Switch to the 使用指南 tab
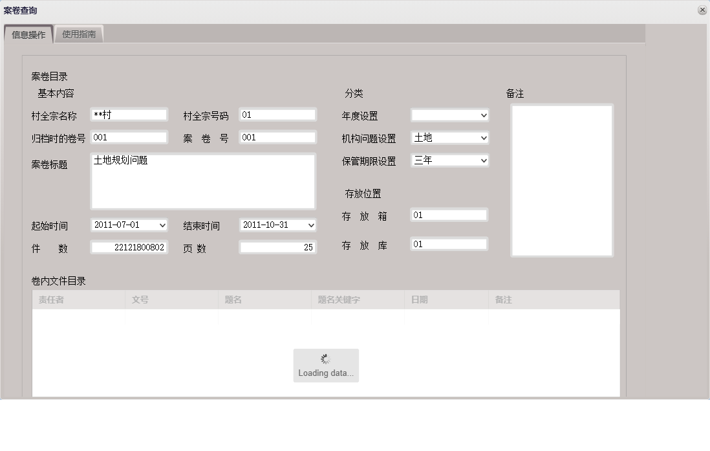 79,34
